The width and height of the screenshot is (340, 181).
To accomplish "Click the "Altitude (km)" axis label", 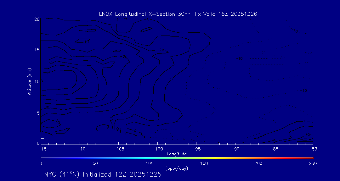I will pyautogui.click(x=29, y=81).
